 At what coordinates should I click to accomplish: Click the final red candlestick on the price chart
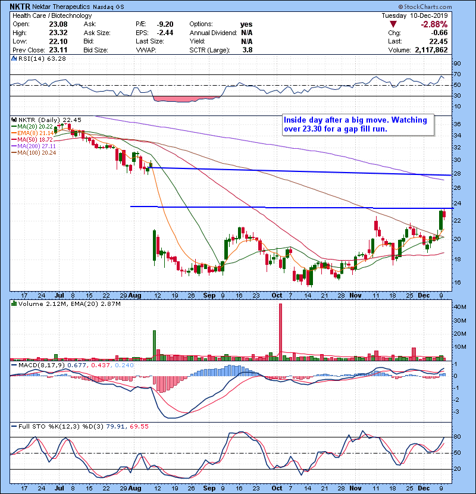click(444, 214)
